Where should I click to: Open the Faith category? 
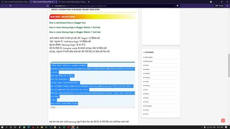pos(147,65)
